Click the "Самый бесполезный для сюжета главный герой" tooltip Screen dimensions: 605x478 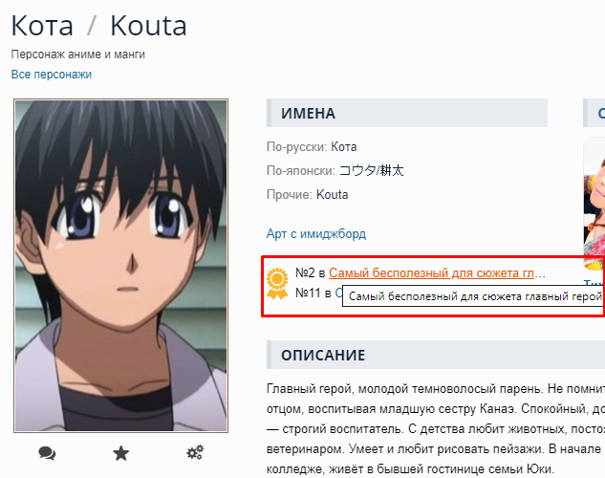pos(473,296)
